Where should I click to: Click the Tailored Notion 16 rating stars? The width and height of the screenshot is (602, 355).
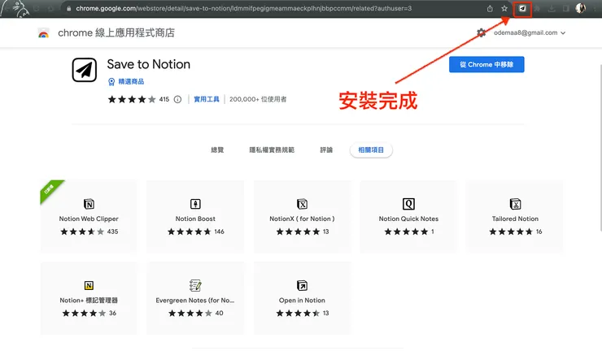[x=511, y=232]
